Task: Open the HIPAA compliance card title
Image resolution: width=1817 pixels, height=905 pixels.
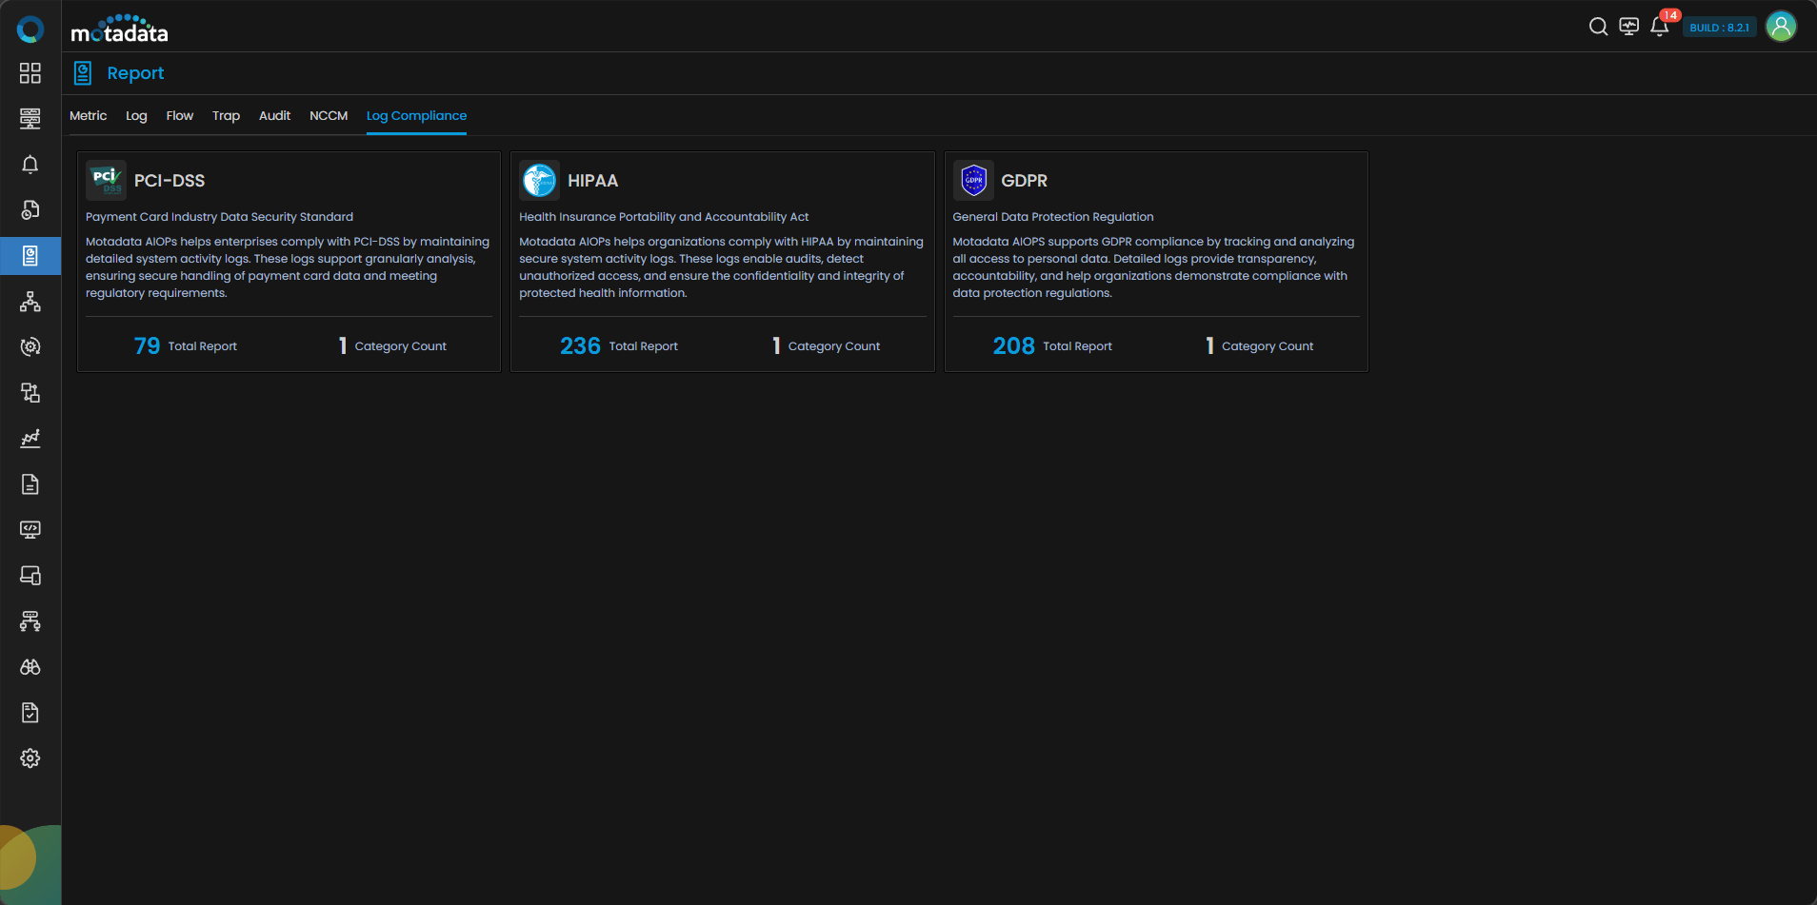Action: pyautogui.click(x=592, y=181)
